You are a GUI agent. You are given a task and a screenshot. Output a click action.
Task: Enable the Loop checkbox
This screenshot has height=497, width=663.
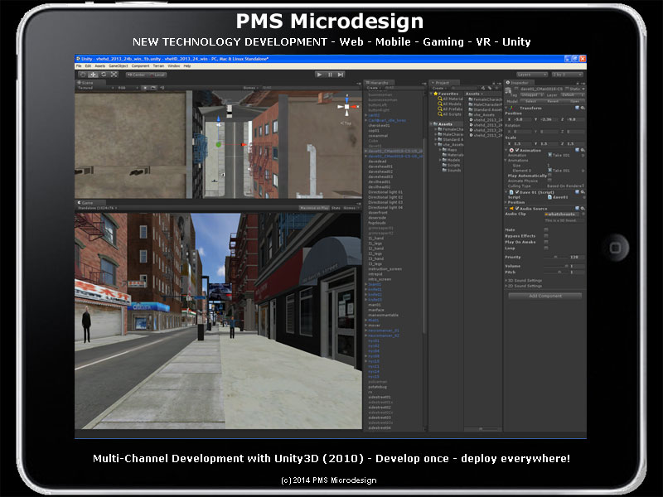(x=546, y=248)
